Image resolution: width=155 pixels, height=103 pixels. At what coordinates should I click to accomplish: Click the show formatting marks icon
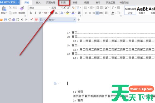pyautogui.click(x=113, y=8)
